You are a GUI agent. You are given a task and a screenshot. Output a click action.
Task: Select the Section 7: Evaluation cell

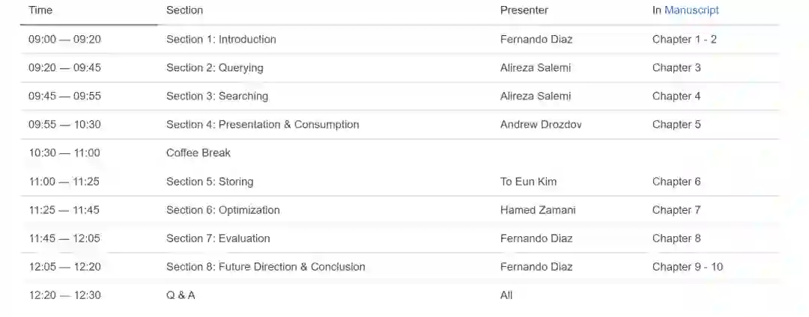218,238
